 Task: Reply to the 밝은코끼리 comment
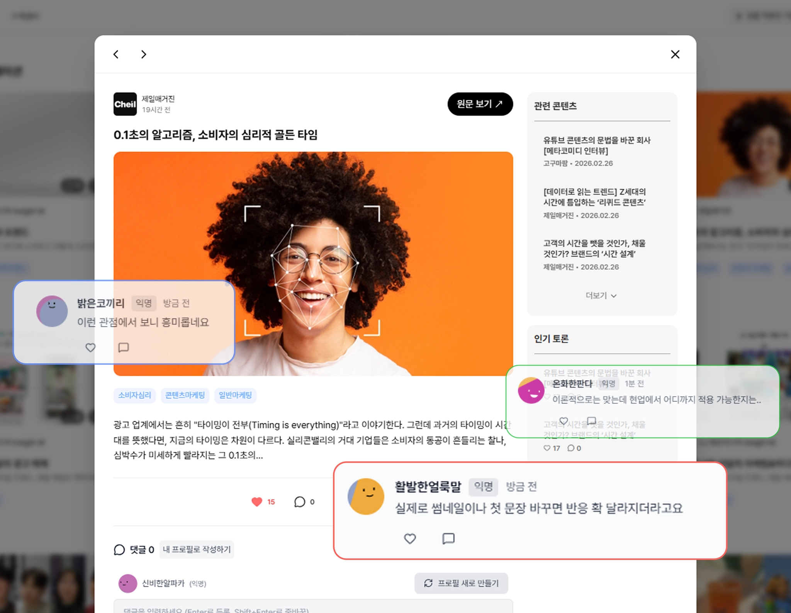point(123,347)
